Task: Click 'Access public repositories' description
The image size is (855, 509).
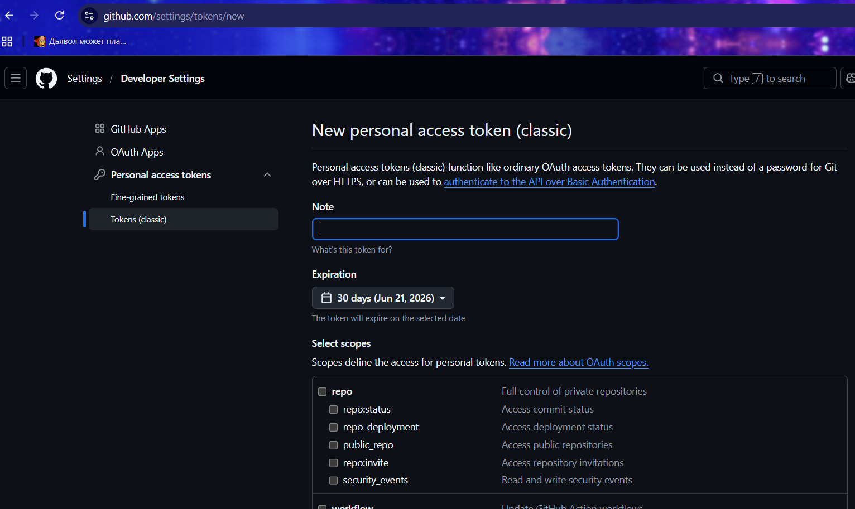Action: click(x=557, y=445)
